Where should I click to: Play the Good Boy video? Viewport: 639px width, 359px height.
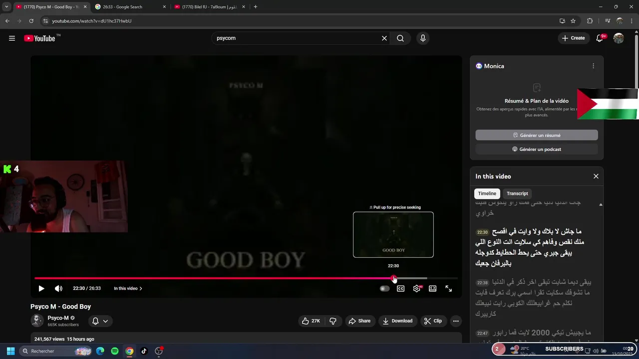point(41,288)
